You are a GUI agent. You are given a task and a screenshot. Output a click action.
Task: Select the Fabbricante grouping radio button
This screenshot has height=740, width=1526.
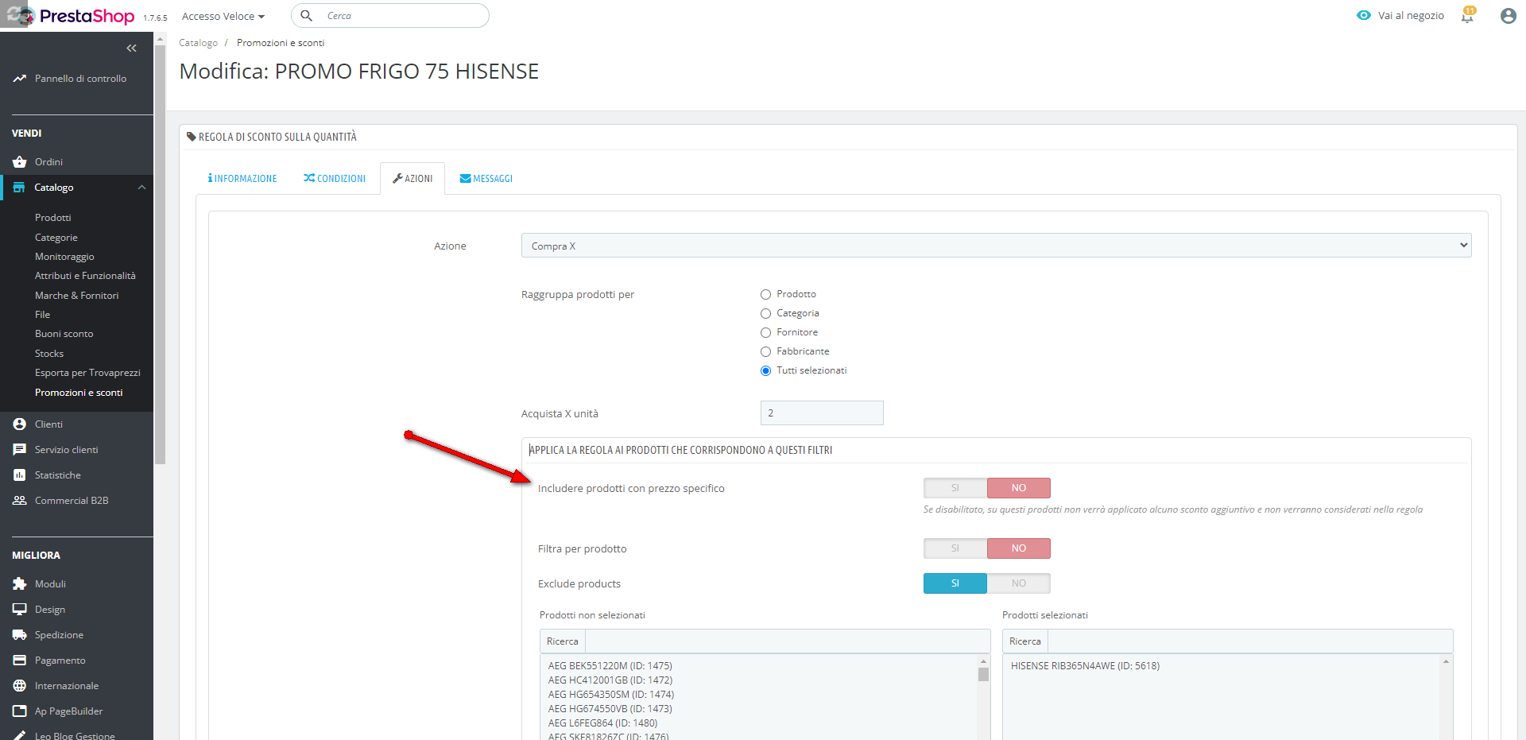tap(766, 352)
